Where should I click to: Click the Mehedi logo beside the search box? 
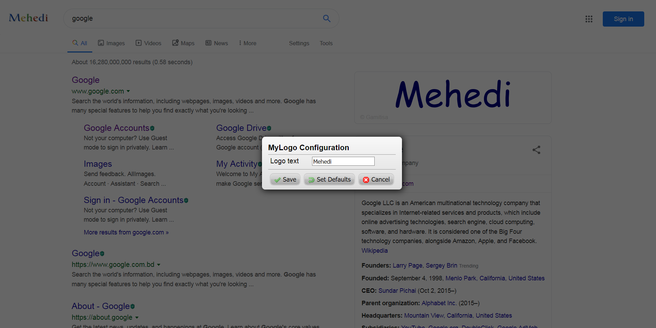click(x=28, y=18)
